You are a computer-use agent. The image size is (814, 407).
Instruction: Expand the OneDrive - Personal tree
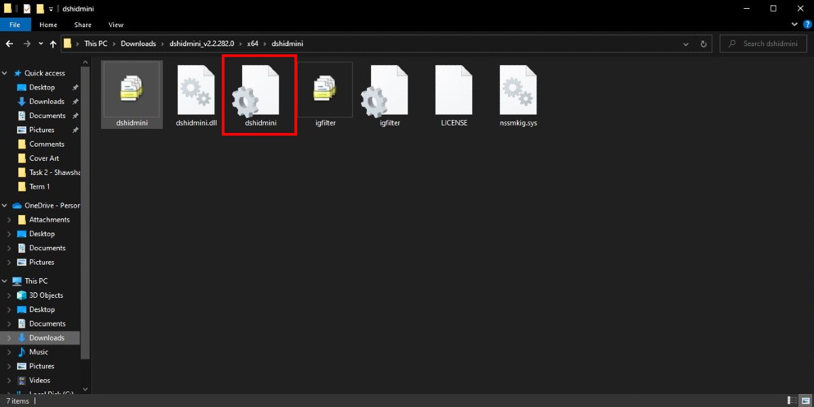click(5, 205)
